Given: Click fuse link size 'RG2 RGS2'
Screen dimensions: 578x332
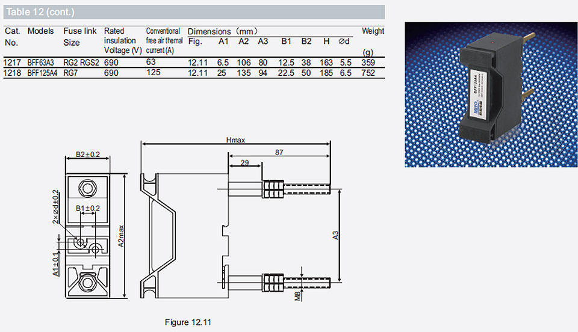Looking at the screenshot, I should (81, 63).
